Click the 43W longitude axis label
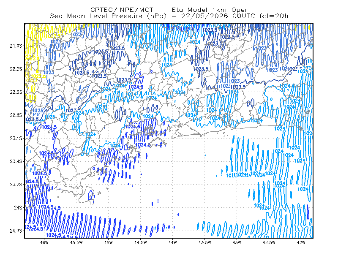The height and width of the screenshot is (261, 338). point(237,242)
